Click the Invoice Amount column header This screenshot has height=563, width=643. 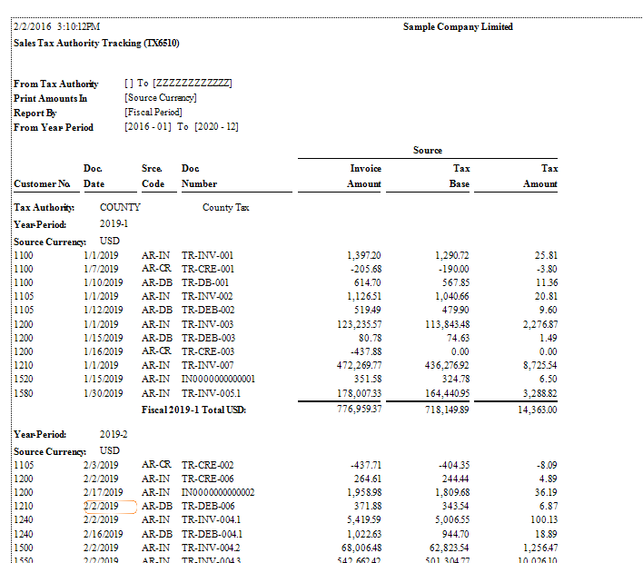(x=364, y=176)
